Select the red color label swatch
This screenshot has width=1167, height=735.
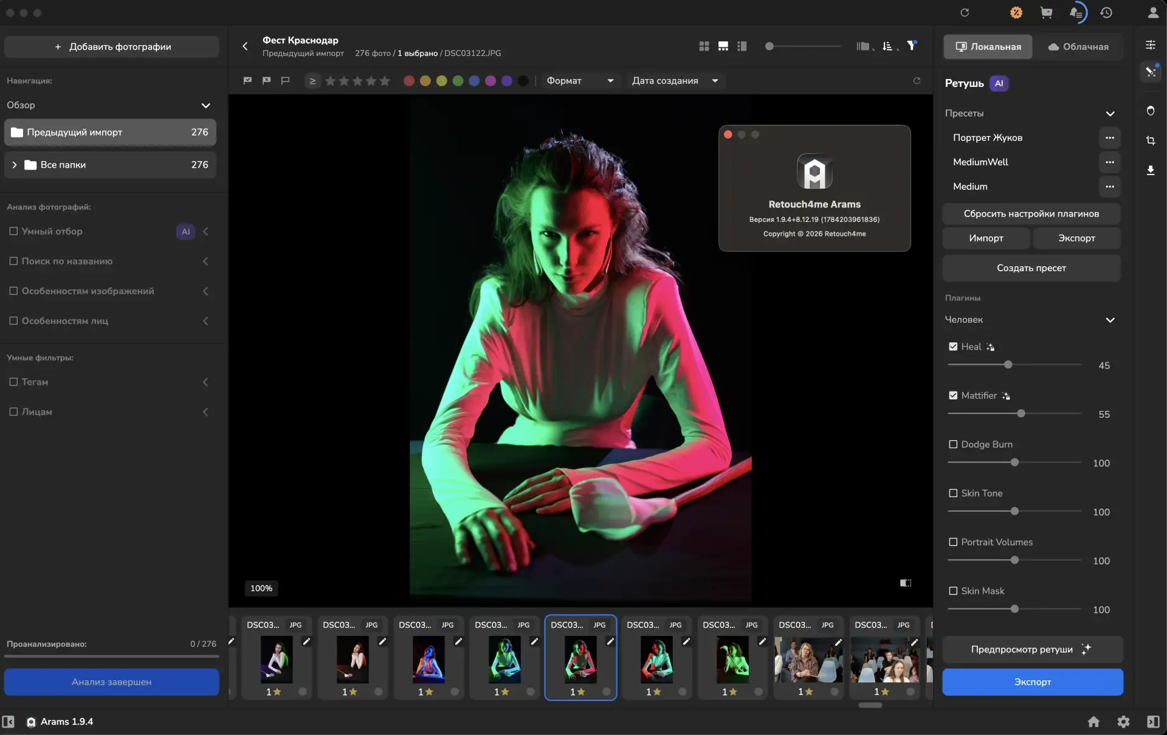click(409, 81)
